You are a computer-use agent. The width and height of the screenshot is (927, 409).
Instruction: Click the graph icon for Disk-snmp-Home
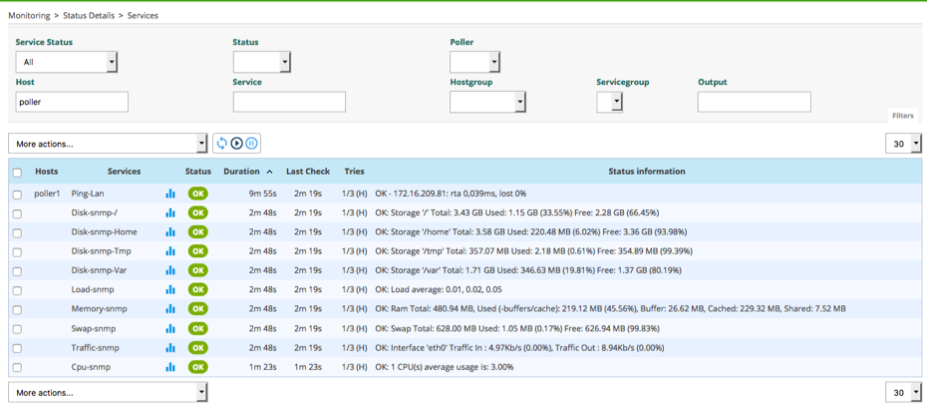click(170, 232)
